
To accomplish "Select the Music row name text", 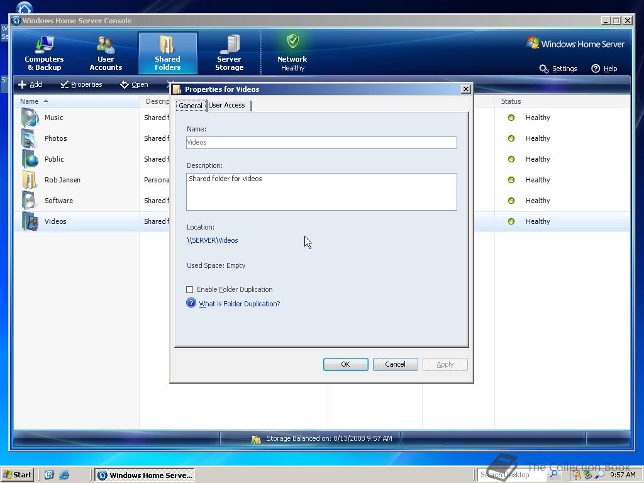I will pyautogui.click(x=54, y=118).
